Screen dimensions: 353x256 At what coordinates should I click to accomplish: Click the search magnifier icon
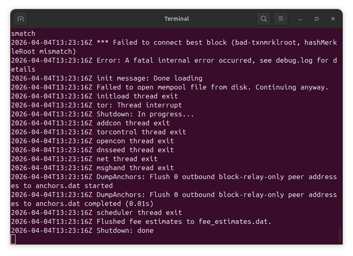(264, 19)
